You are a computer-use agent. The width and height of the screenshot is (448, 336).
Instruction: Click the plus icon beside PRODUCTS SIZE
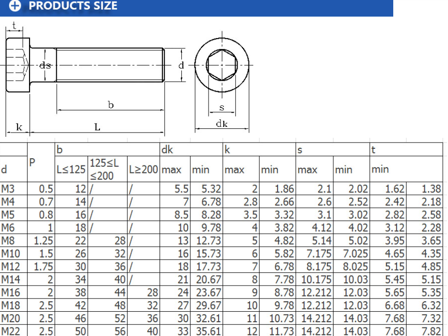point(15,6)
